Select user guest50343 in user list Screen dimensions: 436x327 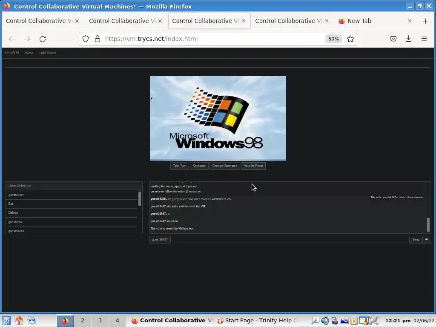[x=72, y=230]
